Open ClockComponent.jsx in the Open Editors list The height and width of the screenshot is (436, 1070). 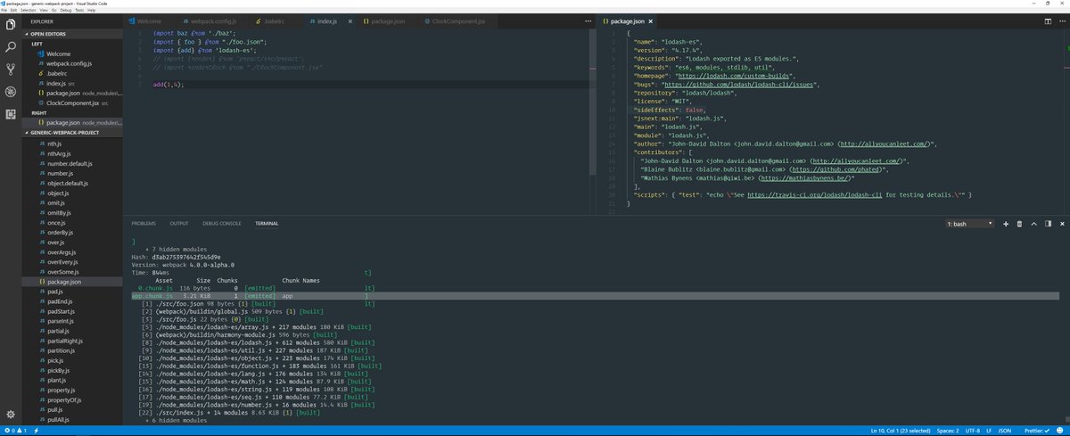pyautogui.click(x=75, y=103)
